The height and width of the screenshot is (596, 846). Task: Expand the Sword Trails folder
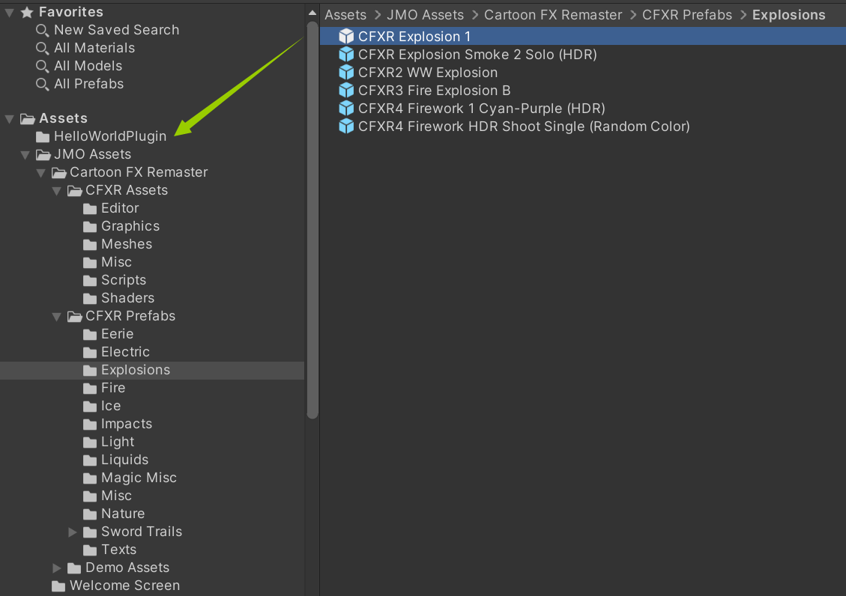point(72,532)
